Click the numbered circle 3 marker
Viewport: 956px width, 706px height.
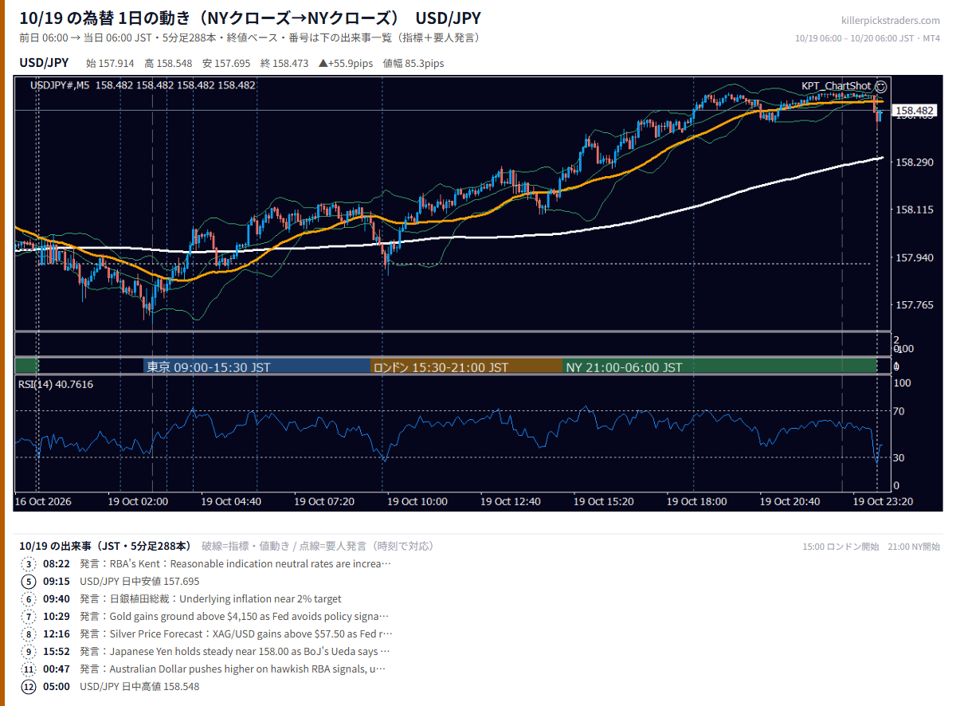[29, 564]
